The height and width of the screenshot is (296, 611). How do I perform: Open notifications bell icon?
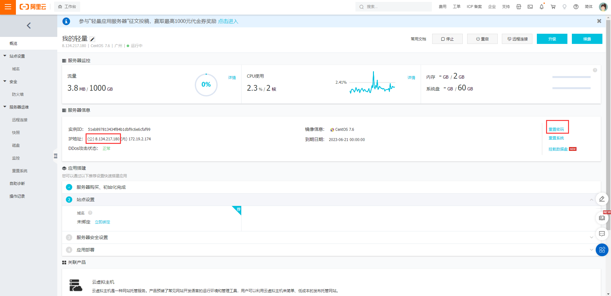tap(542, 7)
